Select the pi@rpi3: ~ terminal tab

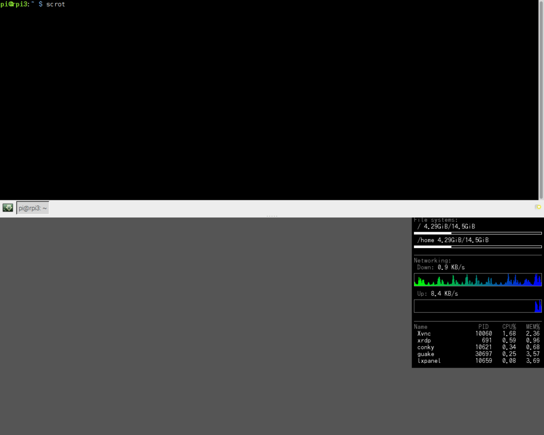[32, 208]
